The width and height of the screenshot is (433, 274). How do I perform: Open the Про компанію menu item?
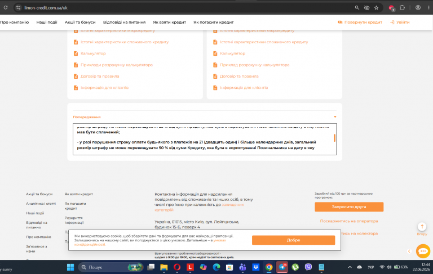click(x=14, y=23)
